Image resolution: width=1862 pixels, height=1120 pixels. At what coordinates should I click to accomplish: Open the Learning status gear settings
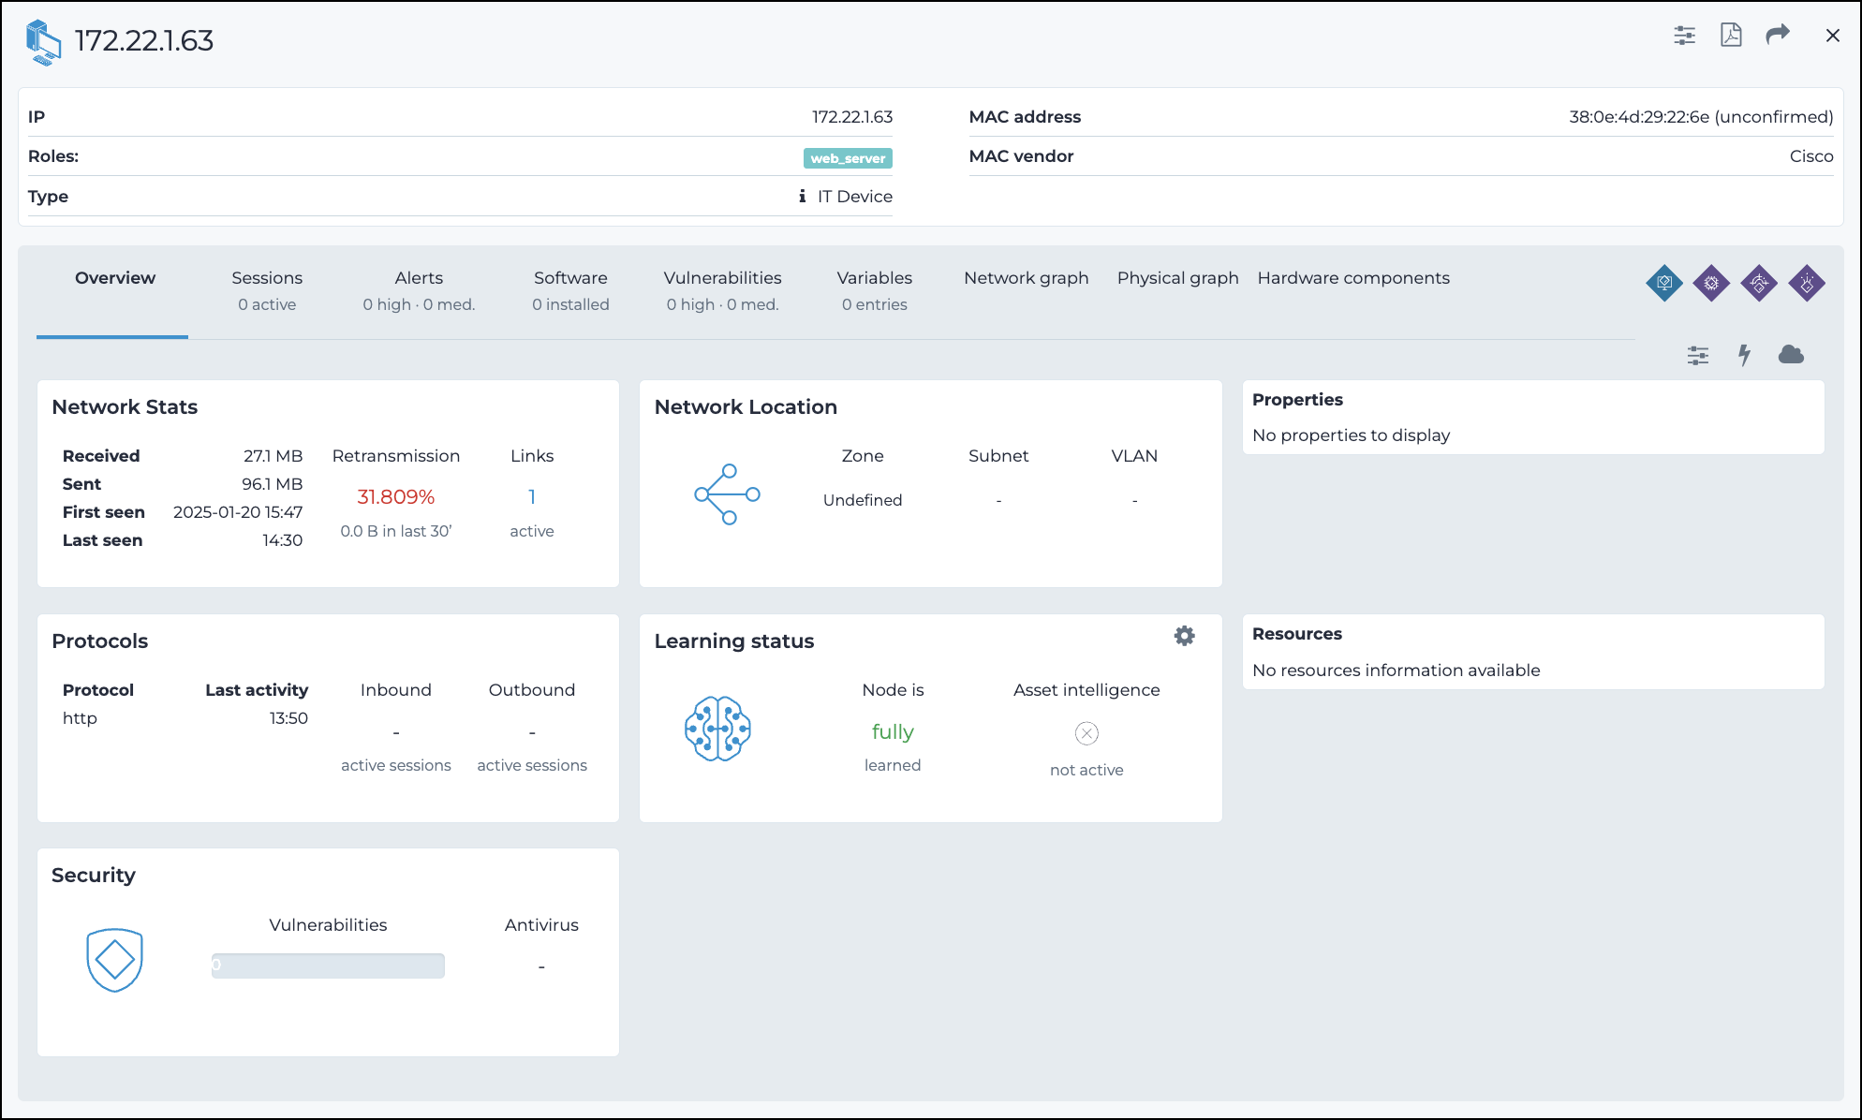[1184, 636]
